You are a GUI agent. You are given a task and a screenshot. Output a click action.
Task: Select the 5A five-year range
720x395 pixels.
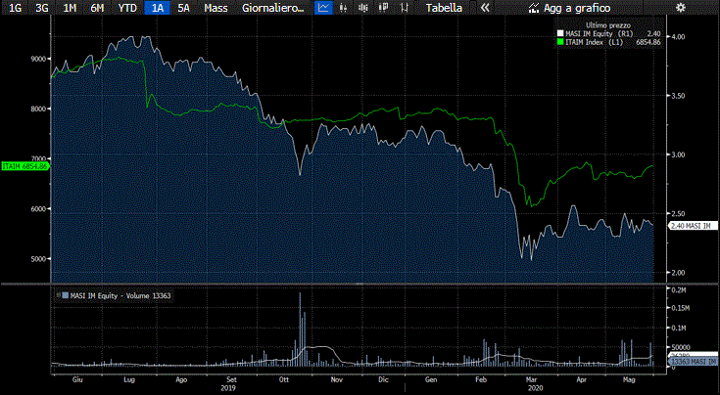point(184,8)
